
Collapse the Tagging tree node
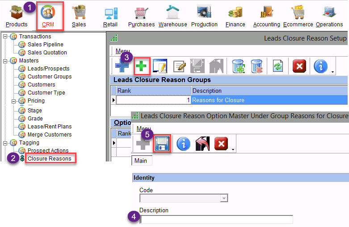(x=4, y=143)
